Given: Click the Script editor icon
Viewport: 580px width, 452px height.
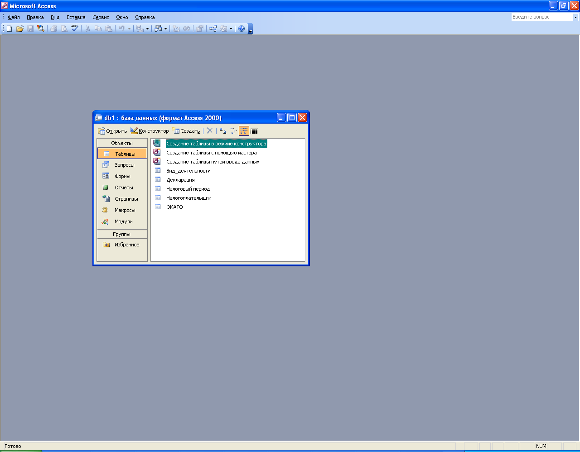Looking at the screenshot, I should pos(187,29).
